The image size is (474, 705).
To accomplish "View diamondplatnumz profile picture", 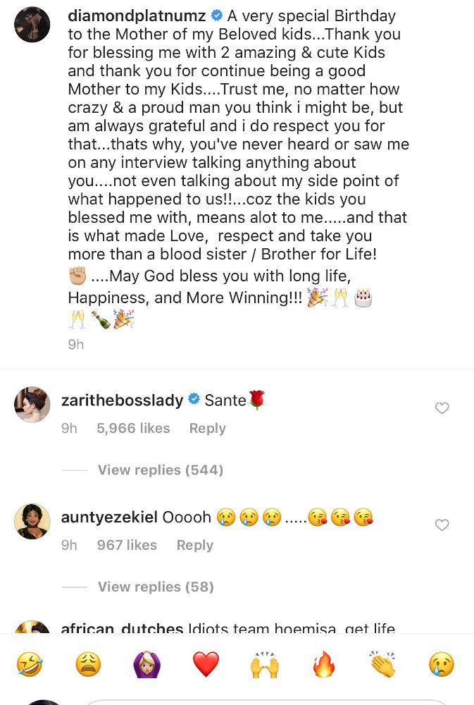I will (32, 24).
